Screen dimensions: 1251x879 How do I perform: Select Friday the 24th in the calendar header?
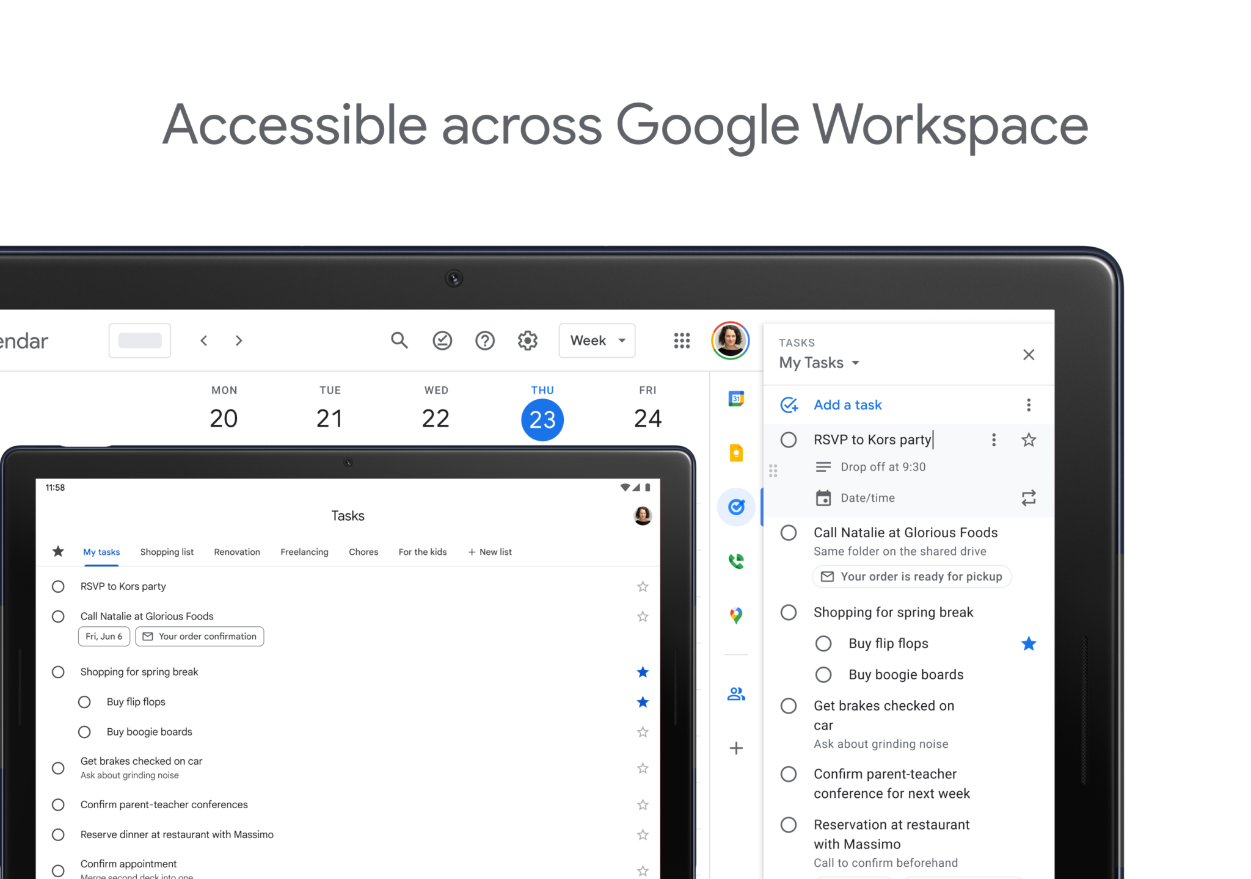(x=647, y=418)
